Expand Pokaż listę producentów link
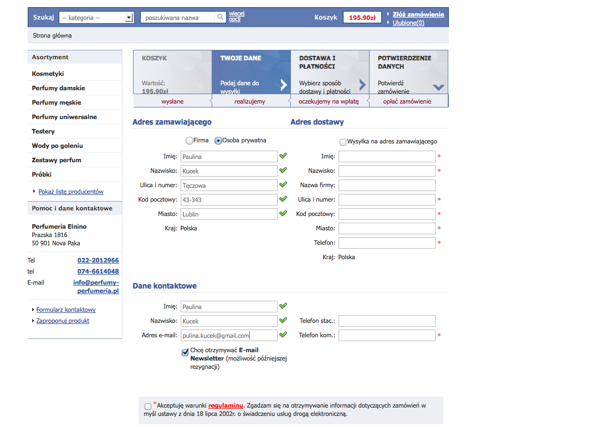The image size is (599, 427). click(71, 192)
